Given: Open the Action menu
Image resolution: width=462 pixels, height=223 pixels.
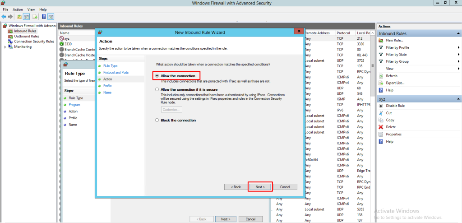Looking at the screenshot, I should pos(18,10).
